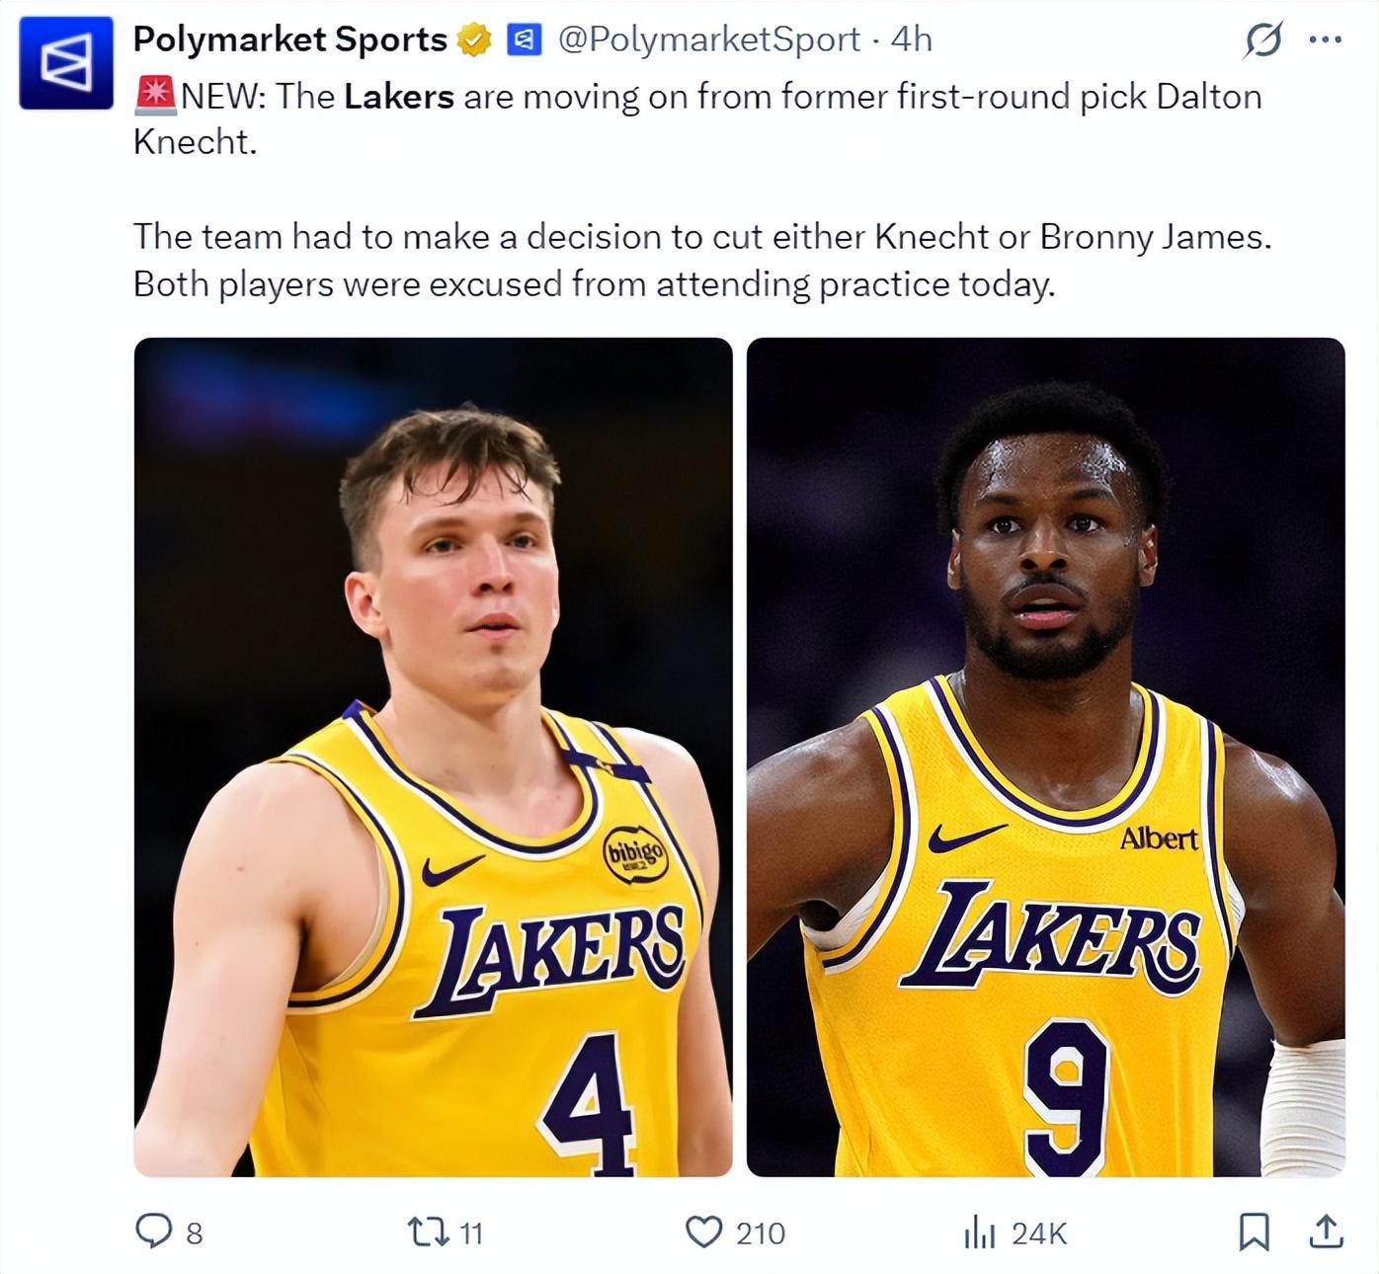Click the blue affiliate badge beside the username
Screen dimensions: 1379x1274
point(524,40)
